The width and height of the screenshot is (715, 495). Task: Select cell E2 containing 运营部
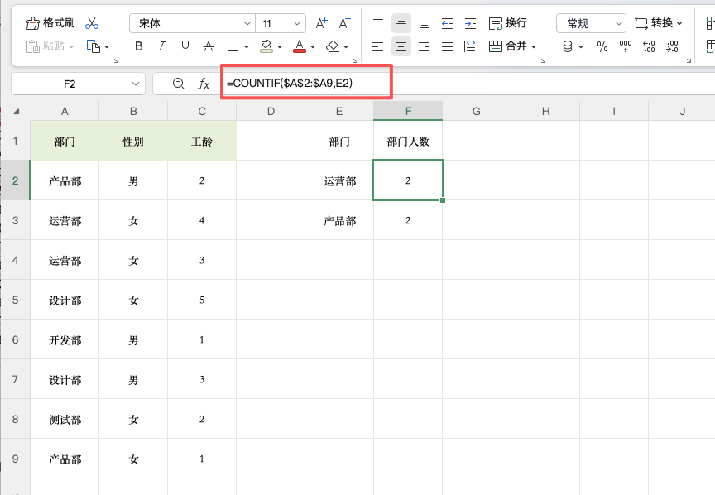[339, 180]
